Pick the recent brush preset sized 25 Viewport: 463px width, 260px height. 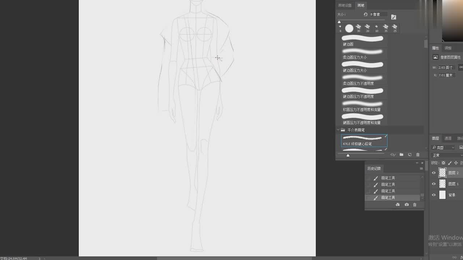[x=395, y=29]
